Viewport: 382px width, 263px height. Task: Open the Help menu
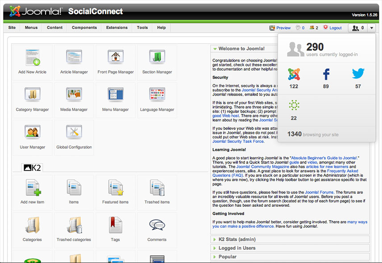(162, 28)
